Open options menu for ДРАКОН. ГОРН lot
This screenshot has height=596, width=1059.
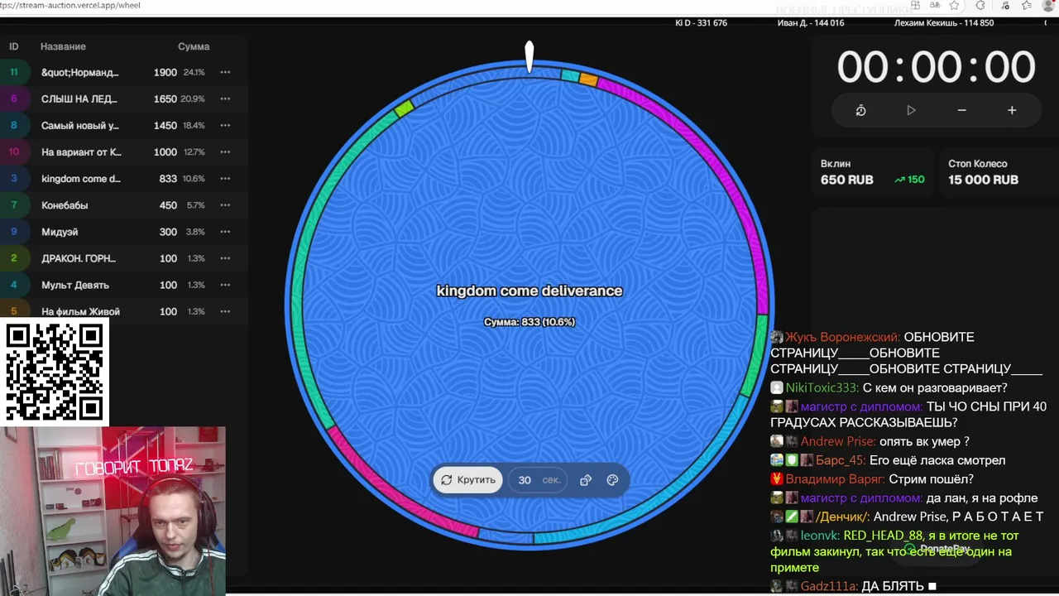(225, 258)
